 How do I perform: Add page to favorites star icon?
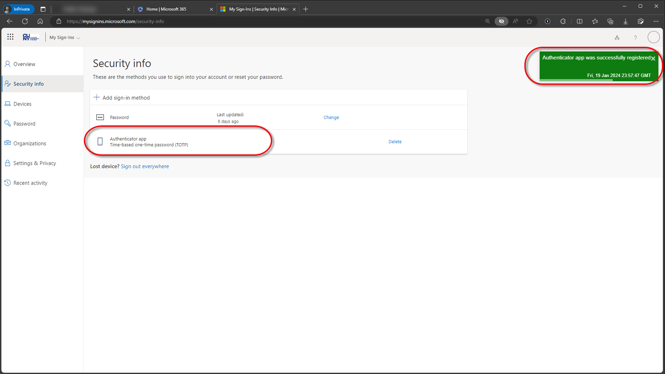coord(529,21)
